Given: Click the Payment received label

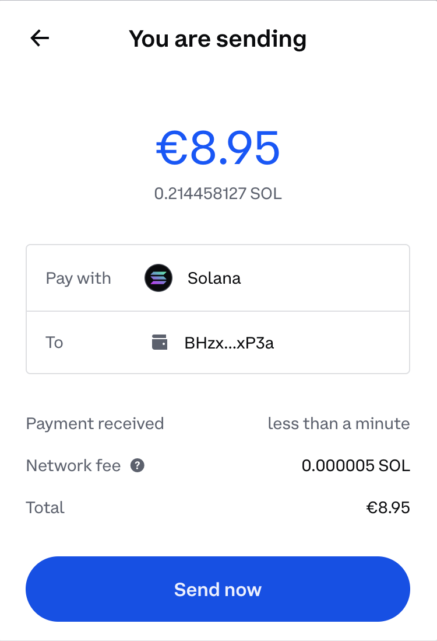Looking at the screenshot, I should [x=95, y=423].
